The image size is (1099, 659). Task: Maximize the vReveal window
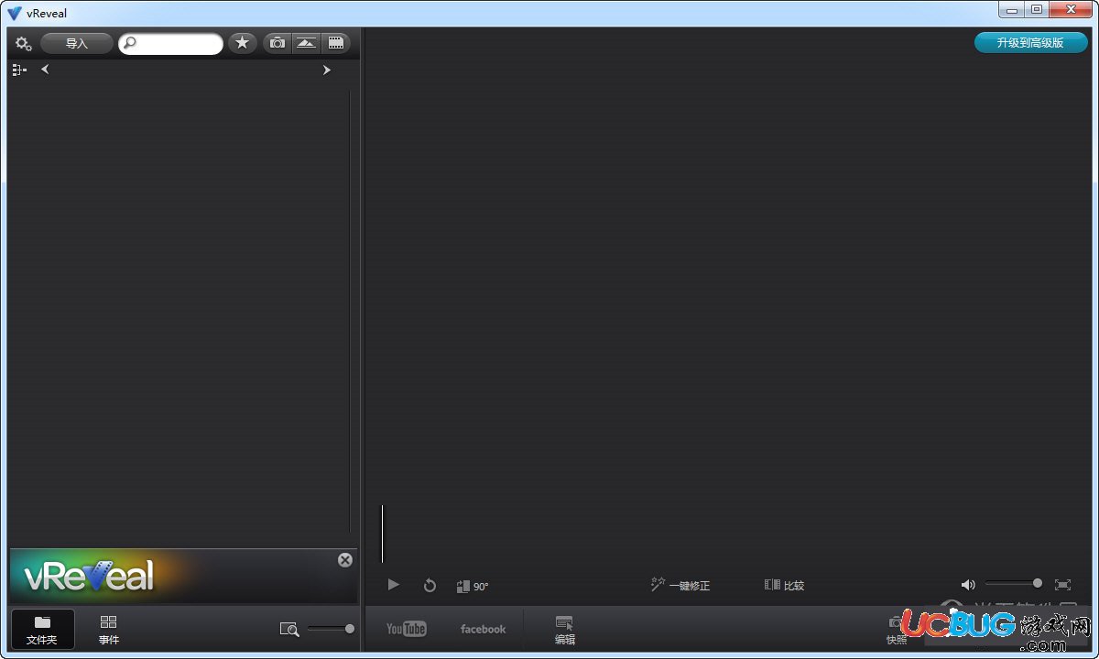click(x=1037, y=9)
